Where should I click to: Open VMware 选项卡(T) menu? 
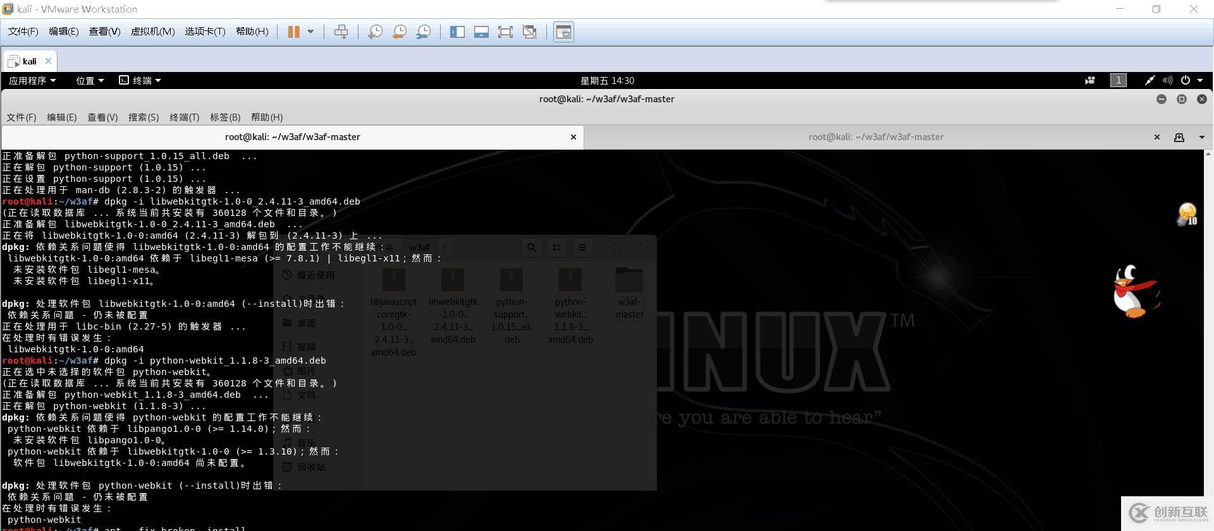tap(205, 32)
